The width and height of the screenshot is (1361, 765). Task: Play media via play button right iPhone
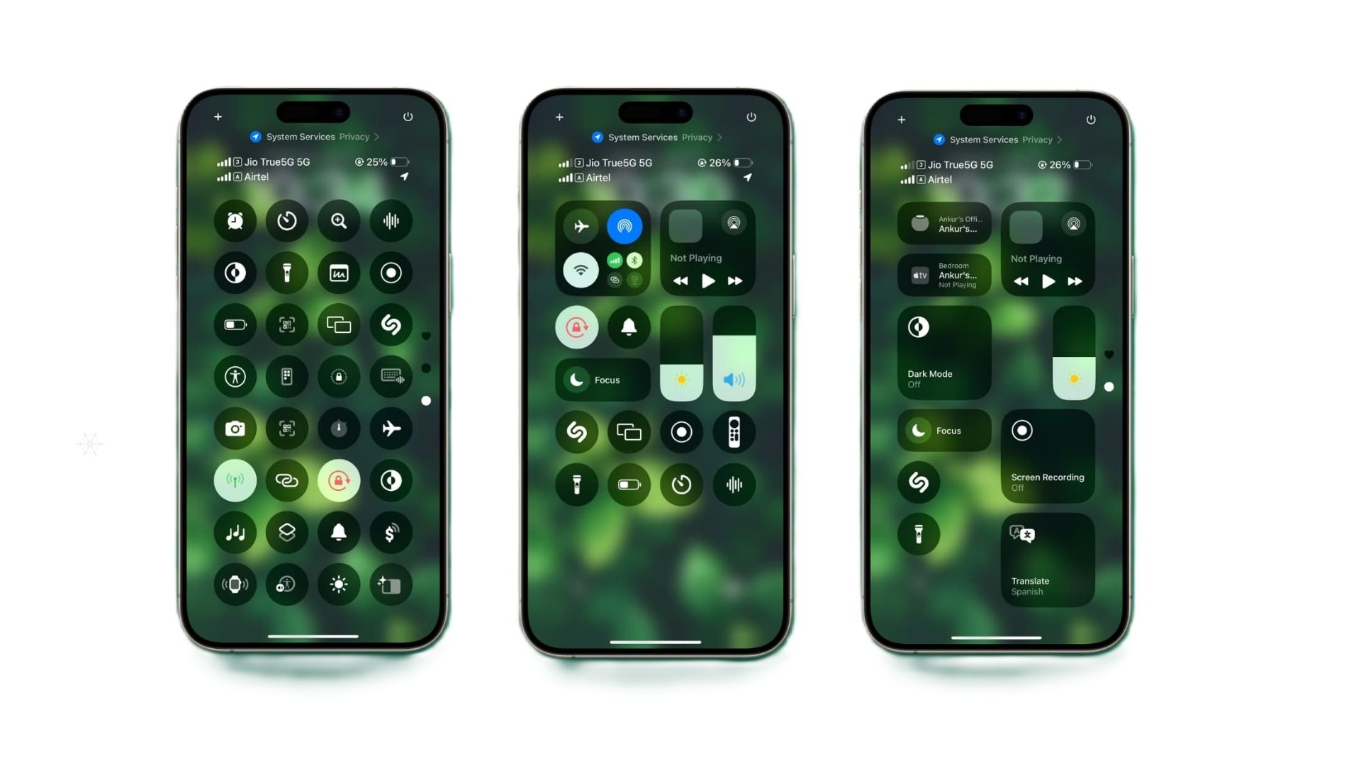1048,281
